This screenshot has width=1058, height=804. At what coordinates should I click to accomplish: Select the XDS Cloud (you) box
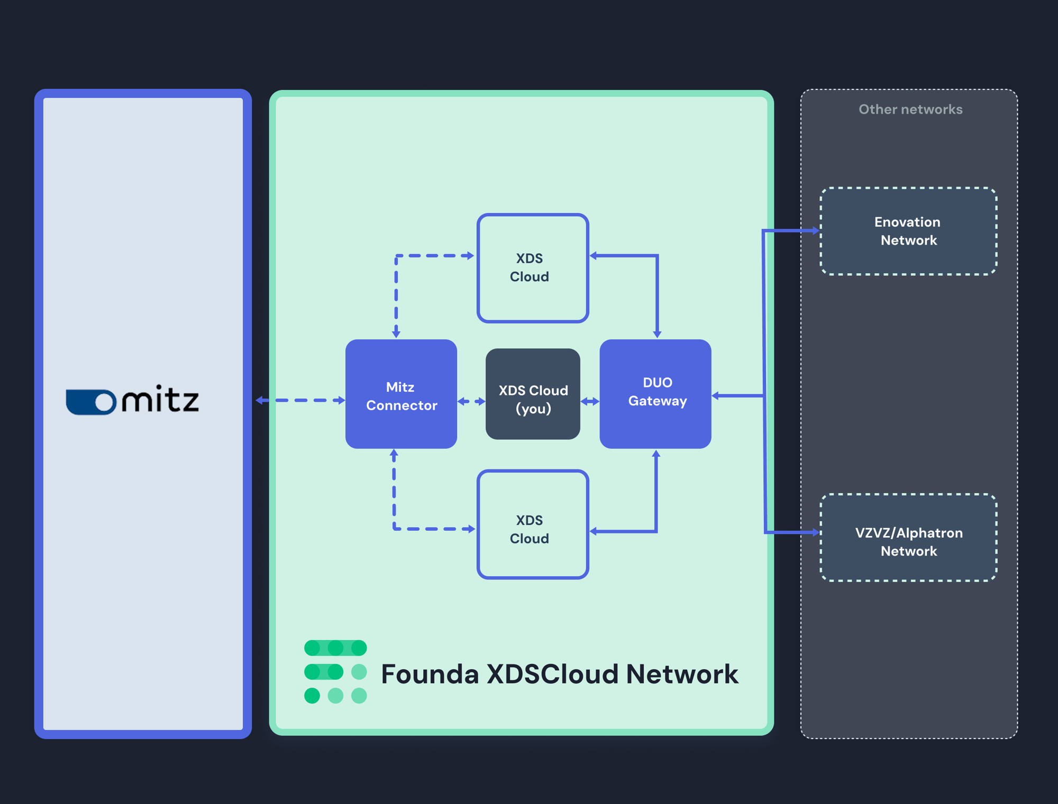(x=533, y=394)
